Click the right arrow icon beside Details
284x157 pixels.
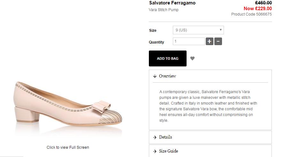point(155,137)
